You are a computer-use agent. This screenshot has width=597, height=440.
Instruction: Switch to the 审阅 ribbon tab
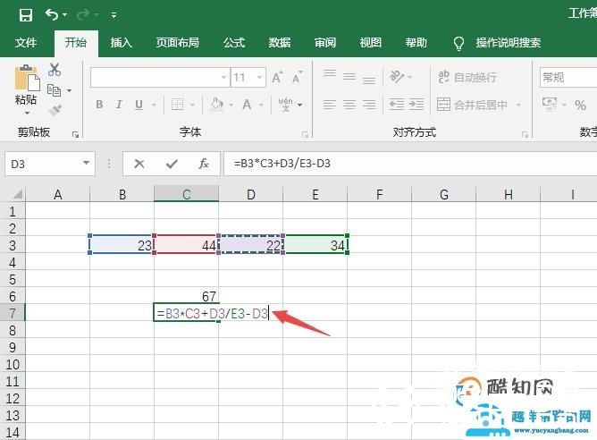(x=325, y=42)
